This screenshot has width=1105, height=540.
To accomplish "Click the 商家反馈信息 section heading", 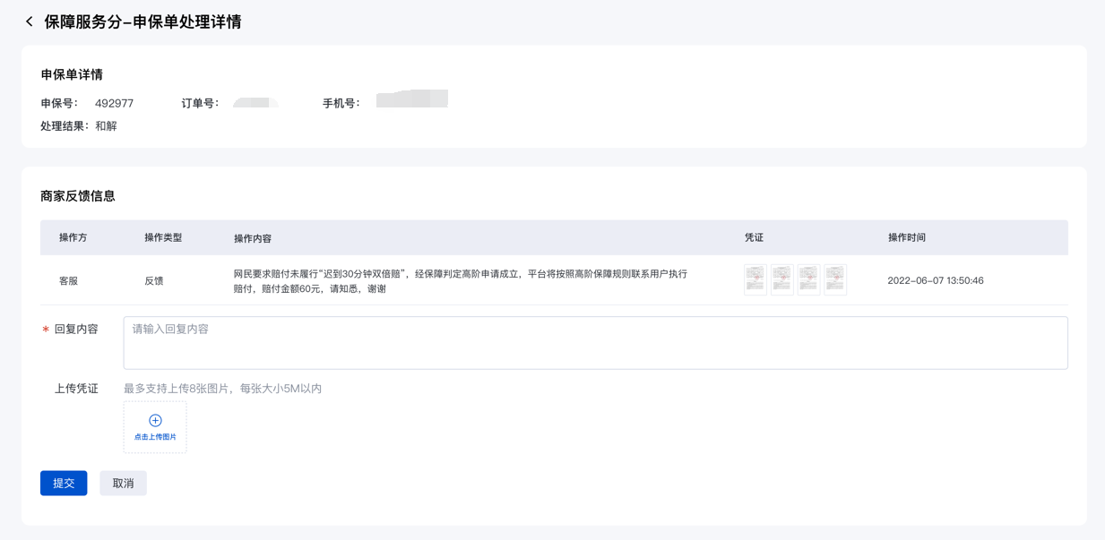I will point(78,196).
